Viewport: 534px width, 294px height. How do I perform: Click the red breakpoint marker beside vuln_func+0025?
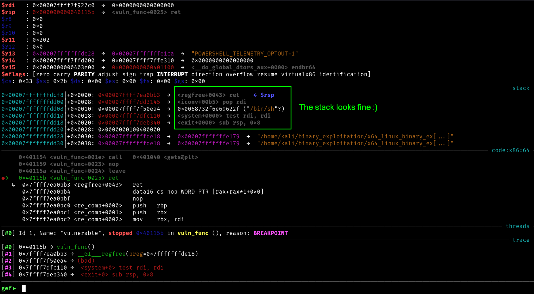[x=3, y=178]
